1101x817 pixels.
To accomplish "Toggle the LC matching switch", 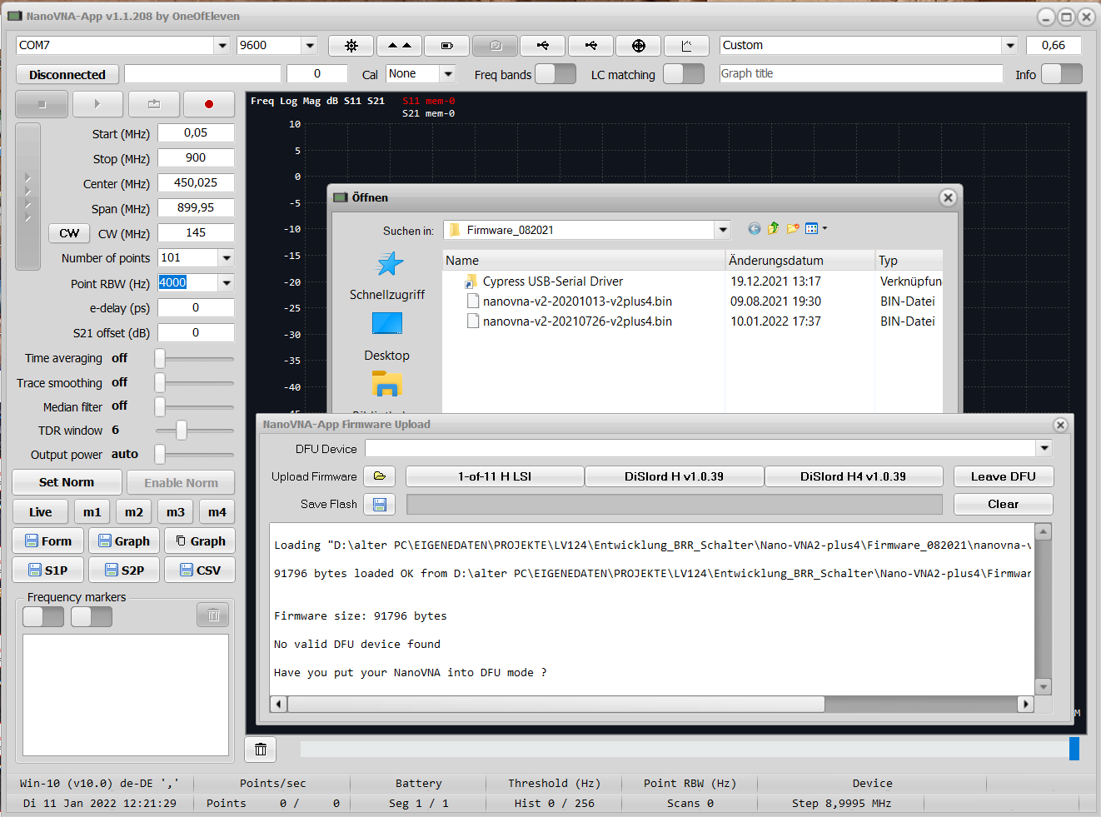I will coord(684,74).
